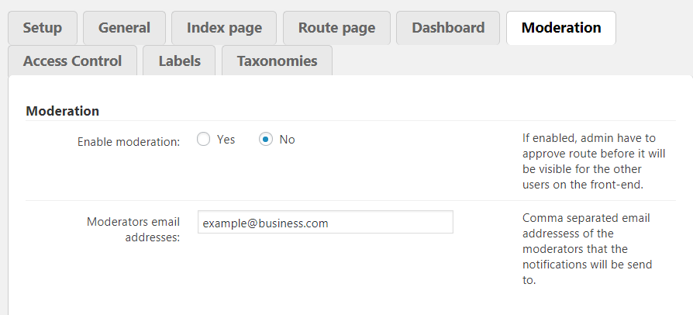Click the 'Comma separated email addresses' help text
This screenshot has width=693, height=315.
click(587, 248)
